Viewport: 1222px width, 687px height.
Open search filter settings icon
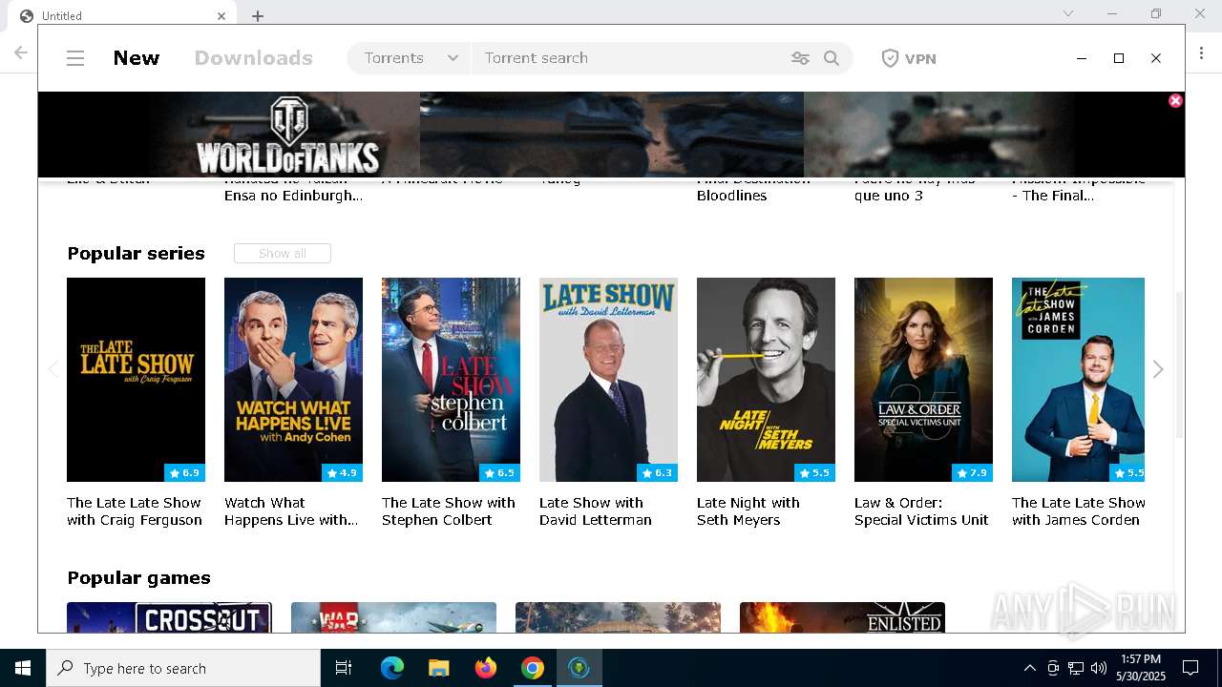click(x=800, y=58)
